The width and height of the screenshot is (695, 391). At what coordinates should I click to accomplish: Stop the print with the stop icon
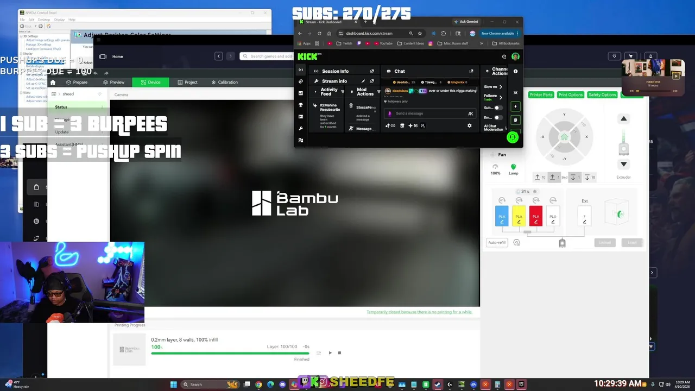click(339, 353)
